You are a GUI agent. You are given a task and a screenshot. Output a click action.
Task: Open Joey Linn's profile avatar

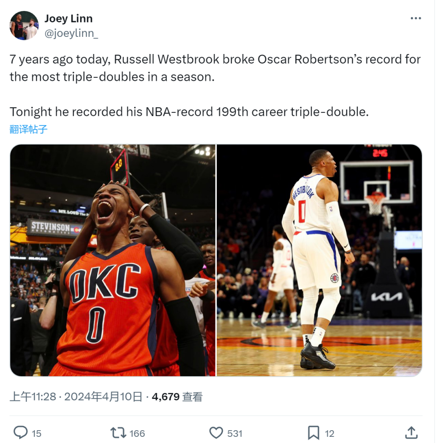coord(24,25)
